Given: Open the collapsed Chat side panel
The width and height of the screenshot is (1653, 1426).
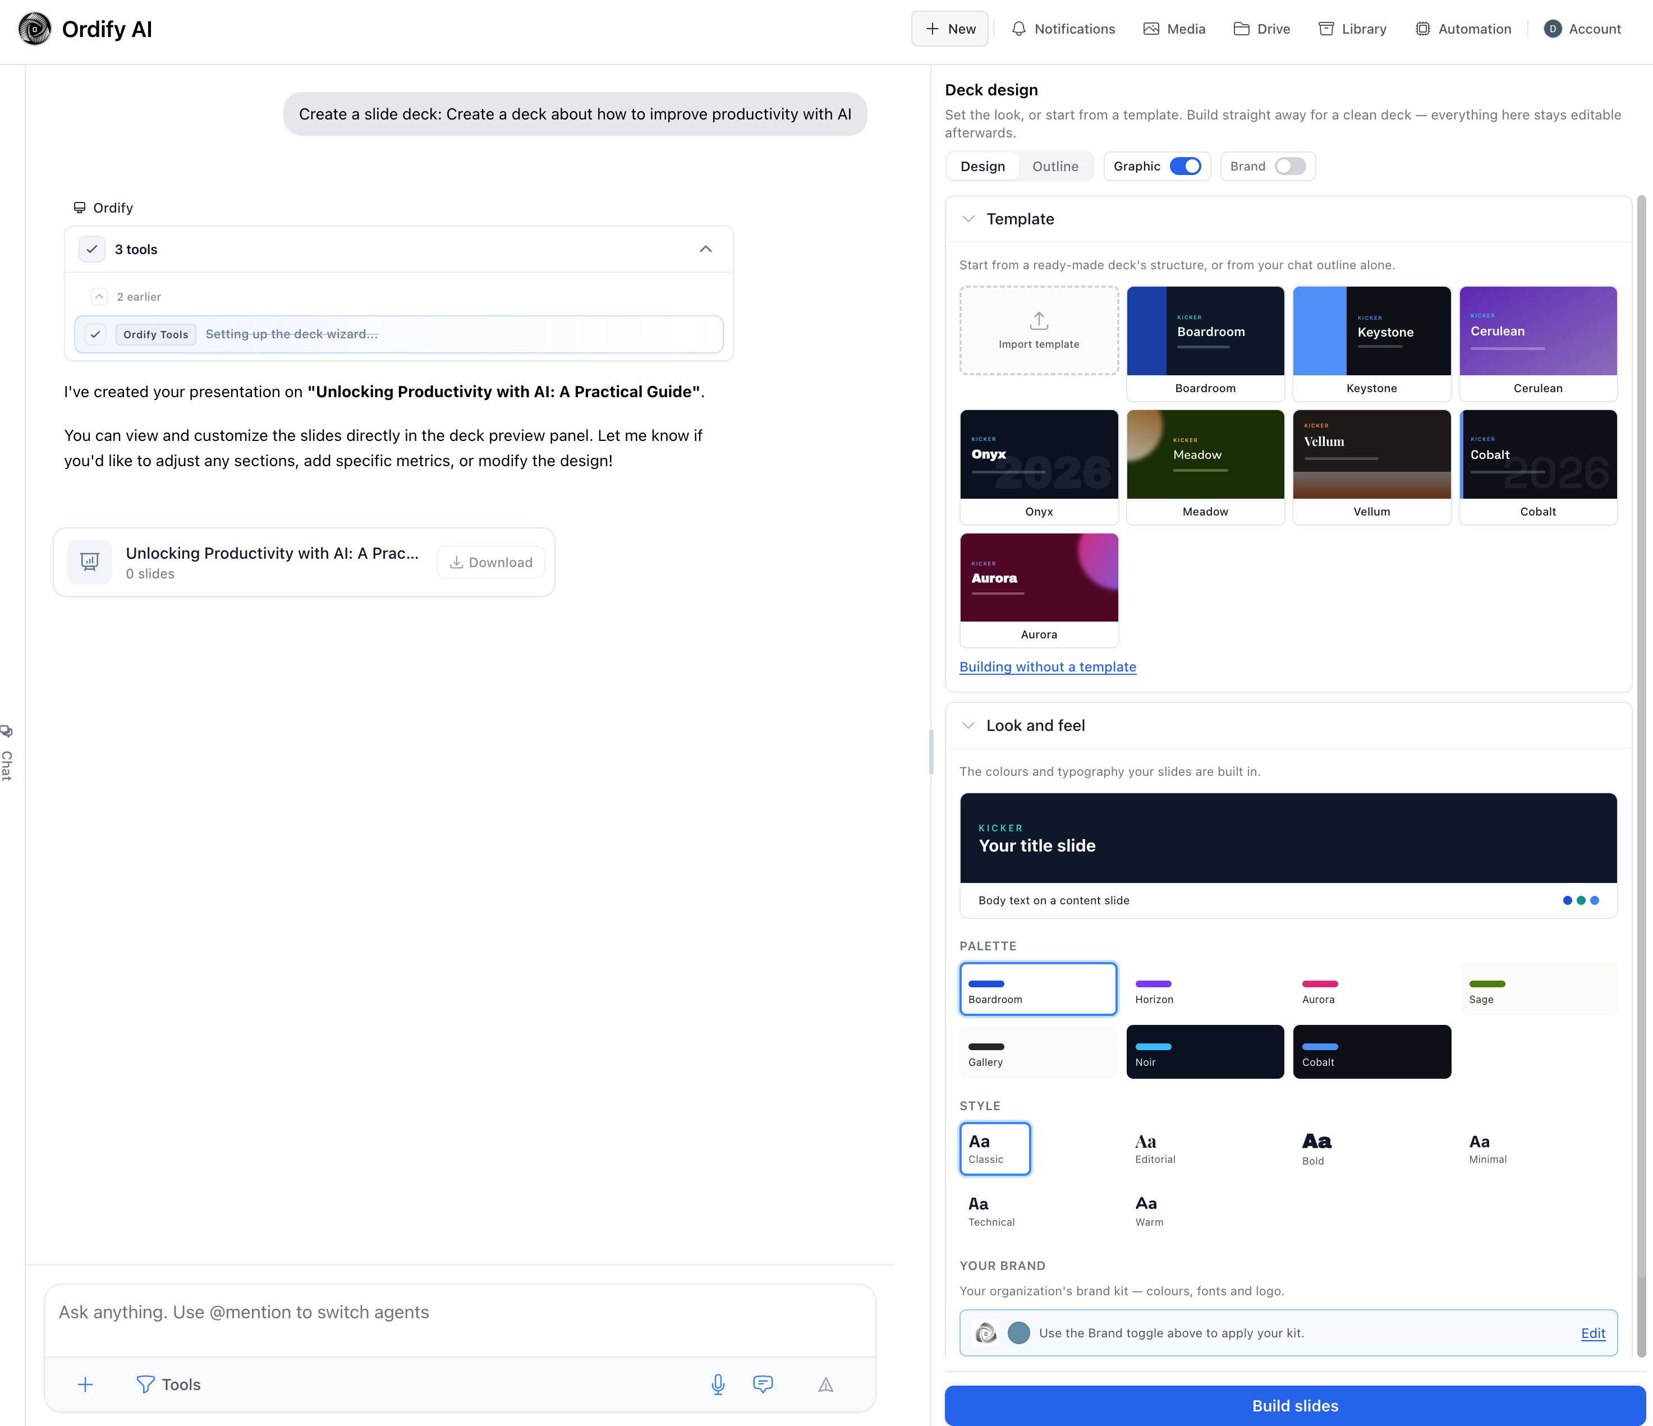Looking at the screenshot, I should click(6, 754).
